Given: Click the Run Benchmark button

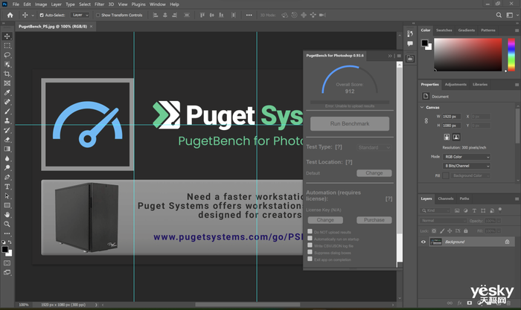Looking at the screenshot, I should pos(349,123).
